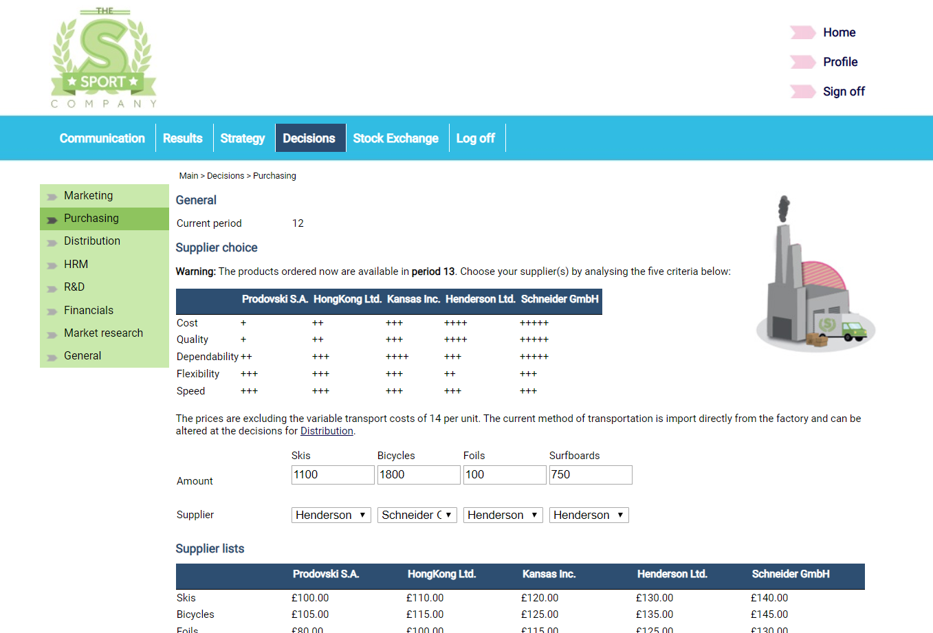
Task: Click the pink arrow beside Sign off
Action: click(x=802, y=91)
